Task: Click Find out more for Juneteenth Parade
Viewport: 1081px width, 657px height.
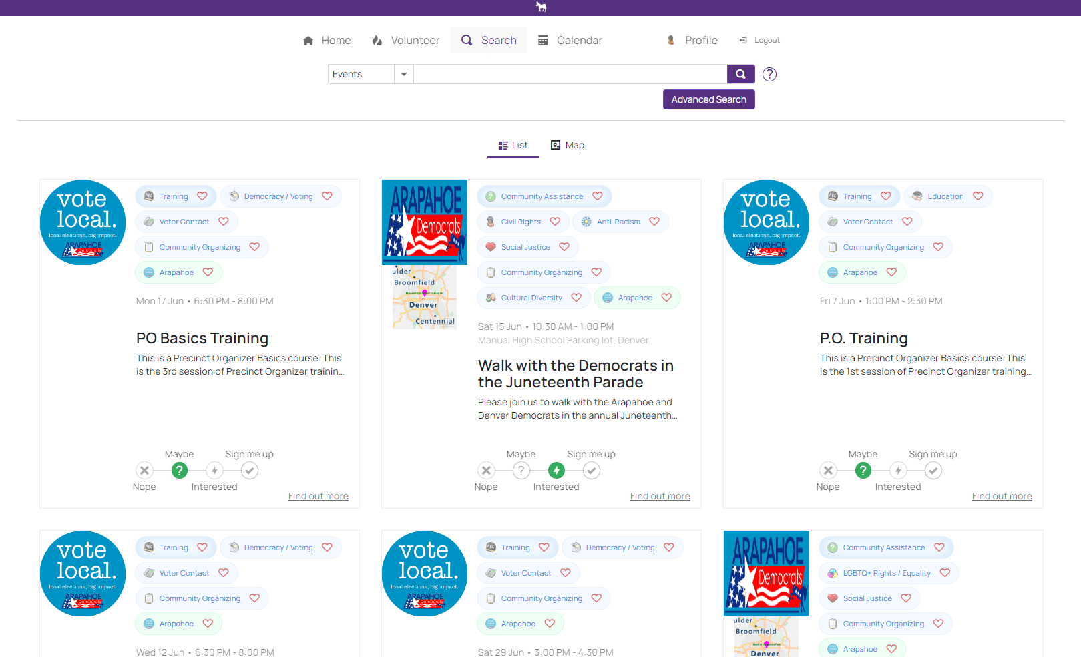Action: point(660,496)
